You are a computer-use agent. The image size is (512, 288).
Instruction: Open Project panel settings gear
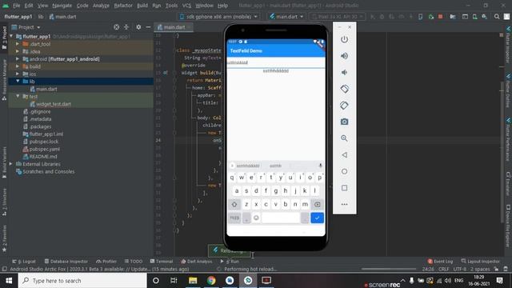tap(138, 27)
